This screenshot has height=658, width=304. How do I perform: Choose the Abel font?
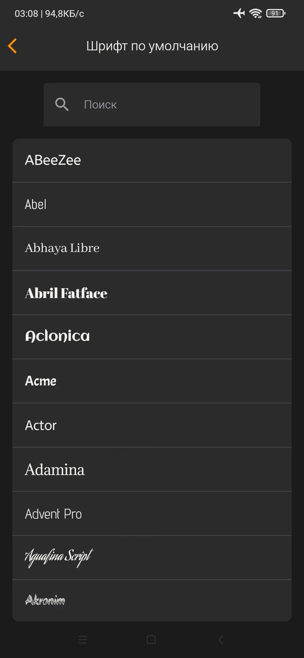(152, 204)
